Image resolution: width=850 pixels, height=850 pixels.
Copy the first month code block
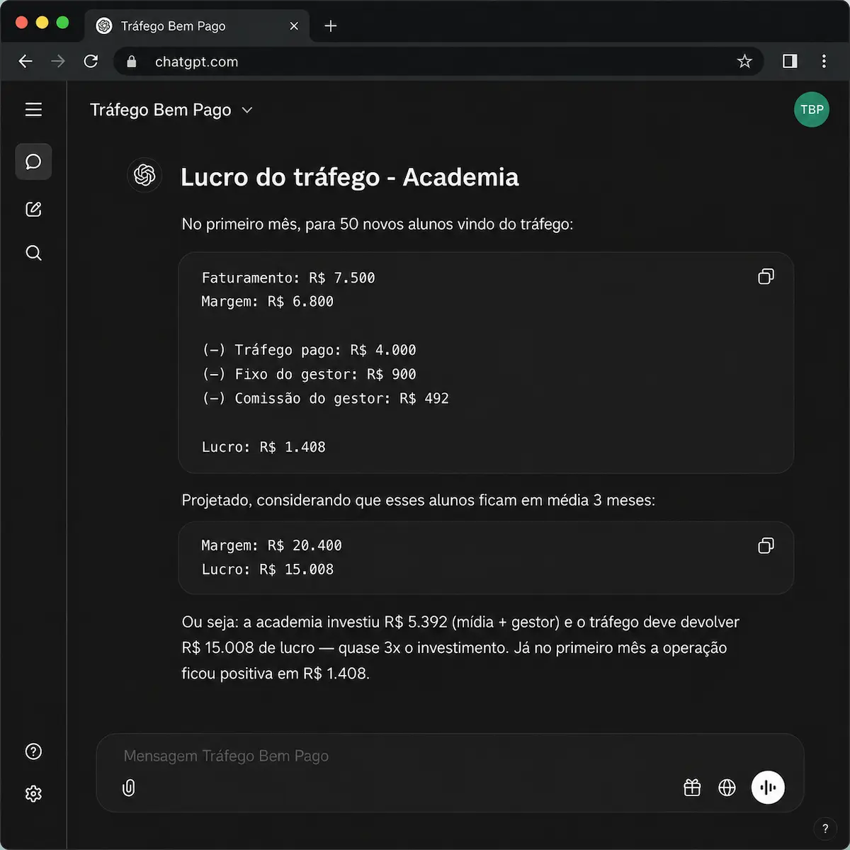[x=766, y=276]
